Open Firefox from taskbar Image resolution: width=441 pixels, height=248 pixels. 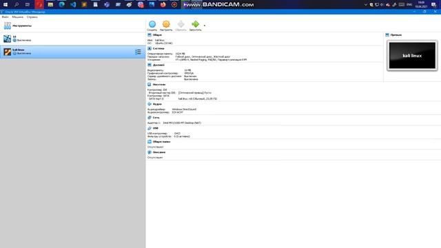163,5
